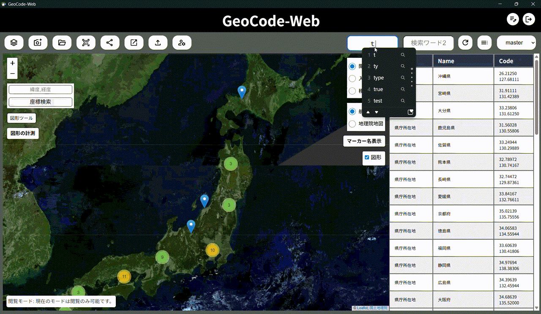Click the 京都府 table cell
Viewport: 541px width, 314px height.
tap(463, 214)
